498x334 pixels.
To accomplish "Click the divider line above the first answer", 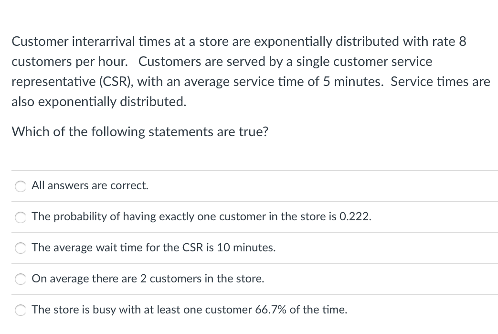I will pyautogui.click(x=248, y=171).
